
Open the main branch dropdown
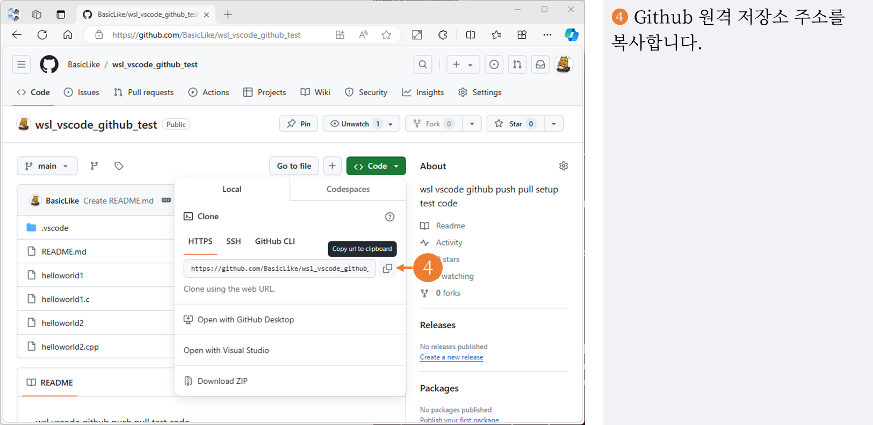47,166
